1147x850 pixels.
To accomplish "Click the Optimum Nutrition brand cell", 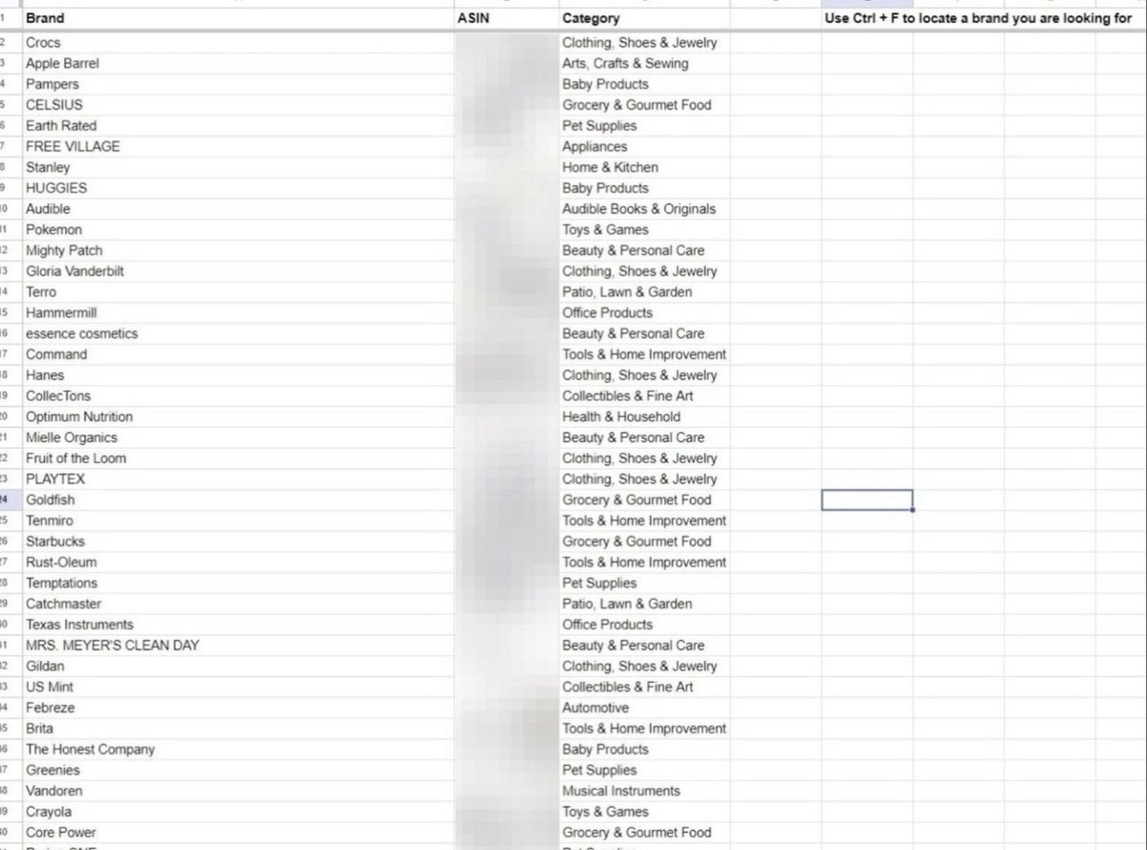I will (x=236, y=416).
